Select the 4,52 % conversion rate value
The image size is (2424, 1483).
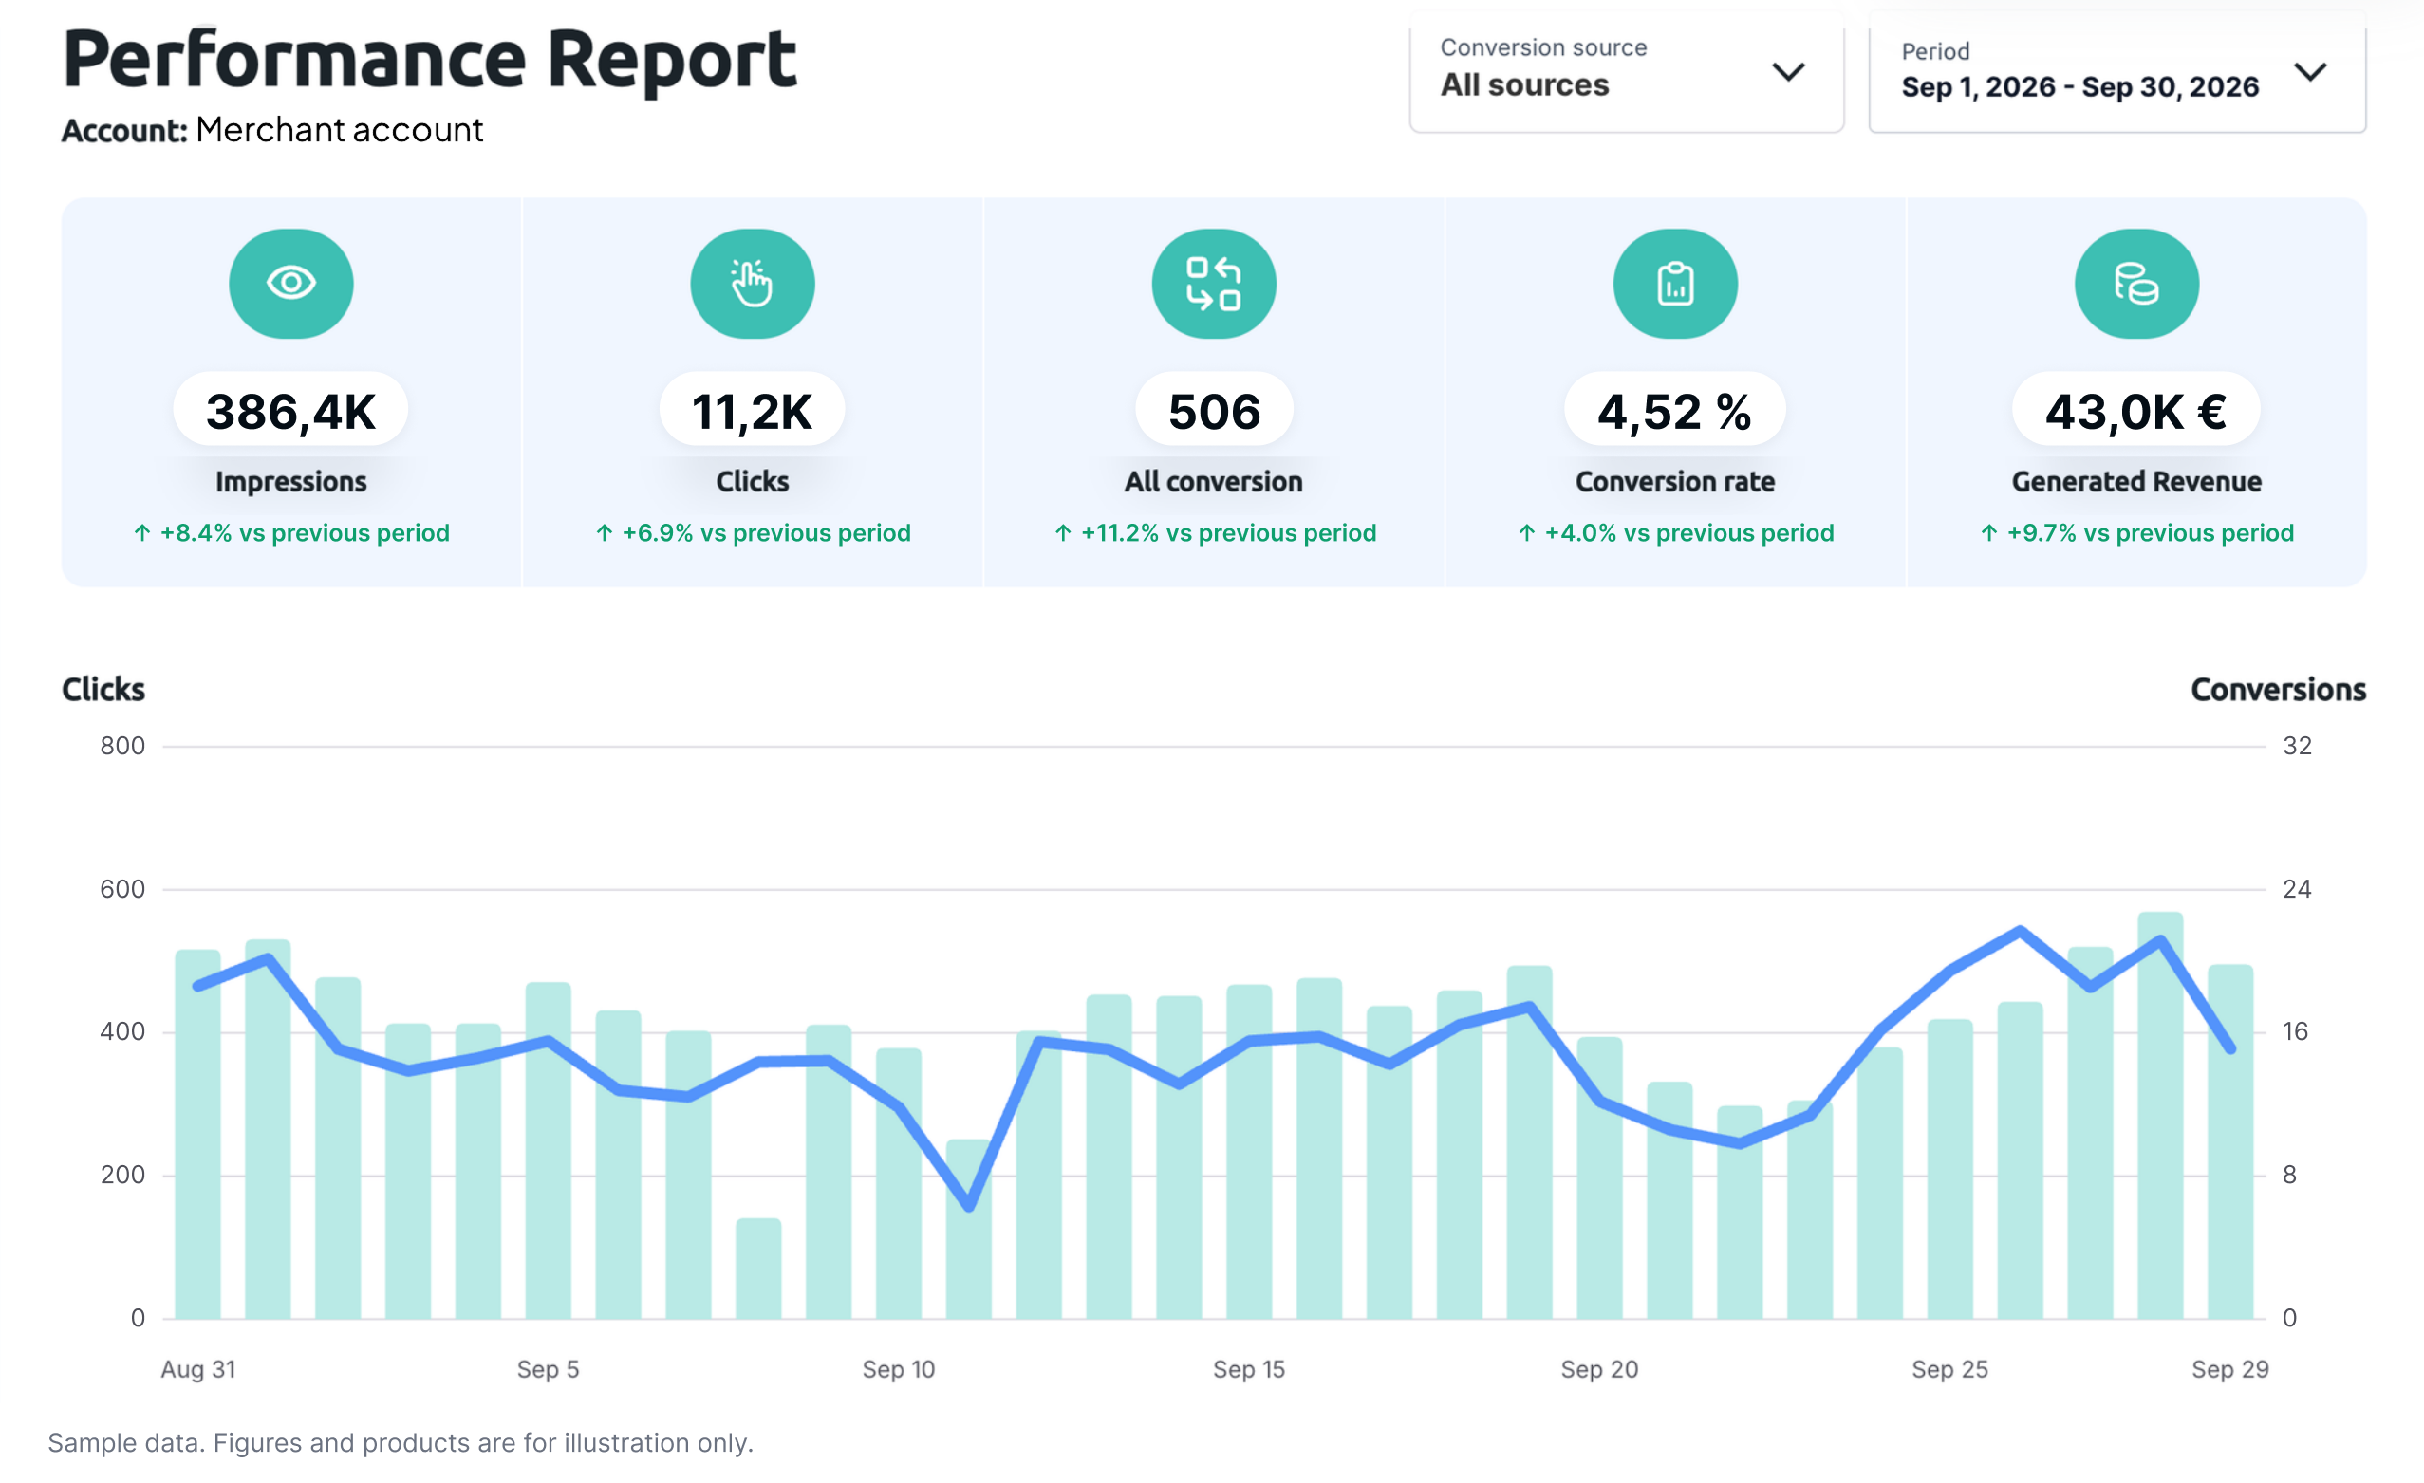pyautogui.click(x=1675, y=411)
